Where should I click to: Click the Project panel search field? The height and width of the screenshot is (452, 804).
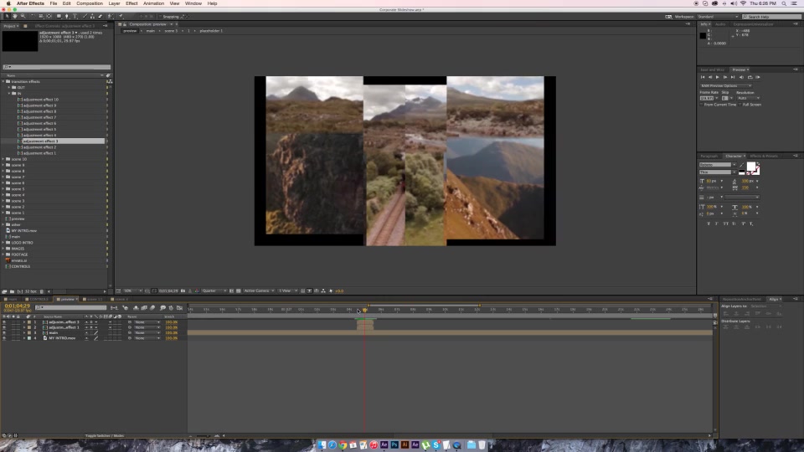pos(56,67)
